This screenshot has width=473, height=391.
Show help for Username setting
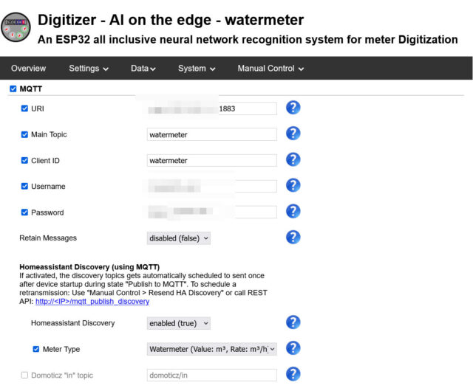coord(293,185)
